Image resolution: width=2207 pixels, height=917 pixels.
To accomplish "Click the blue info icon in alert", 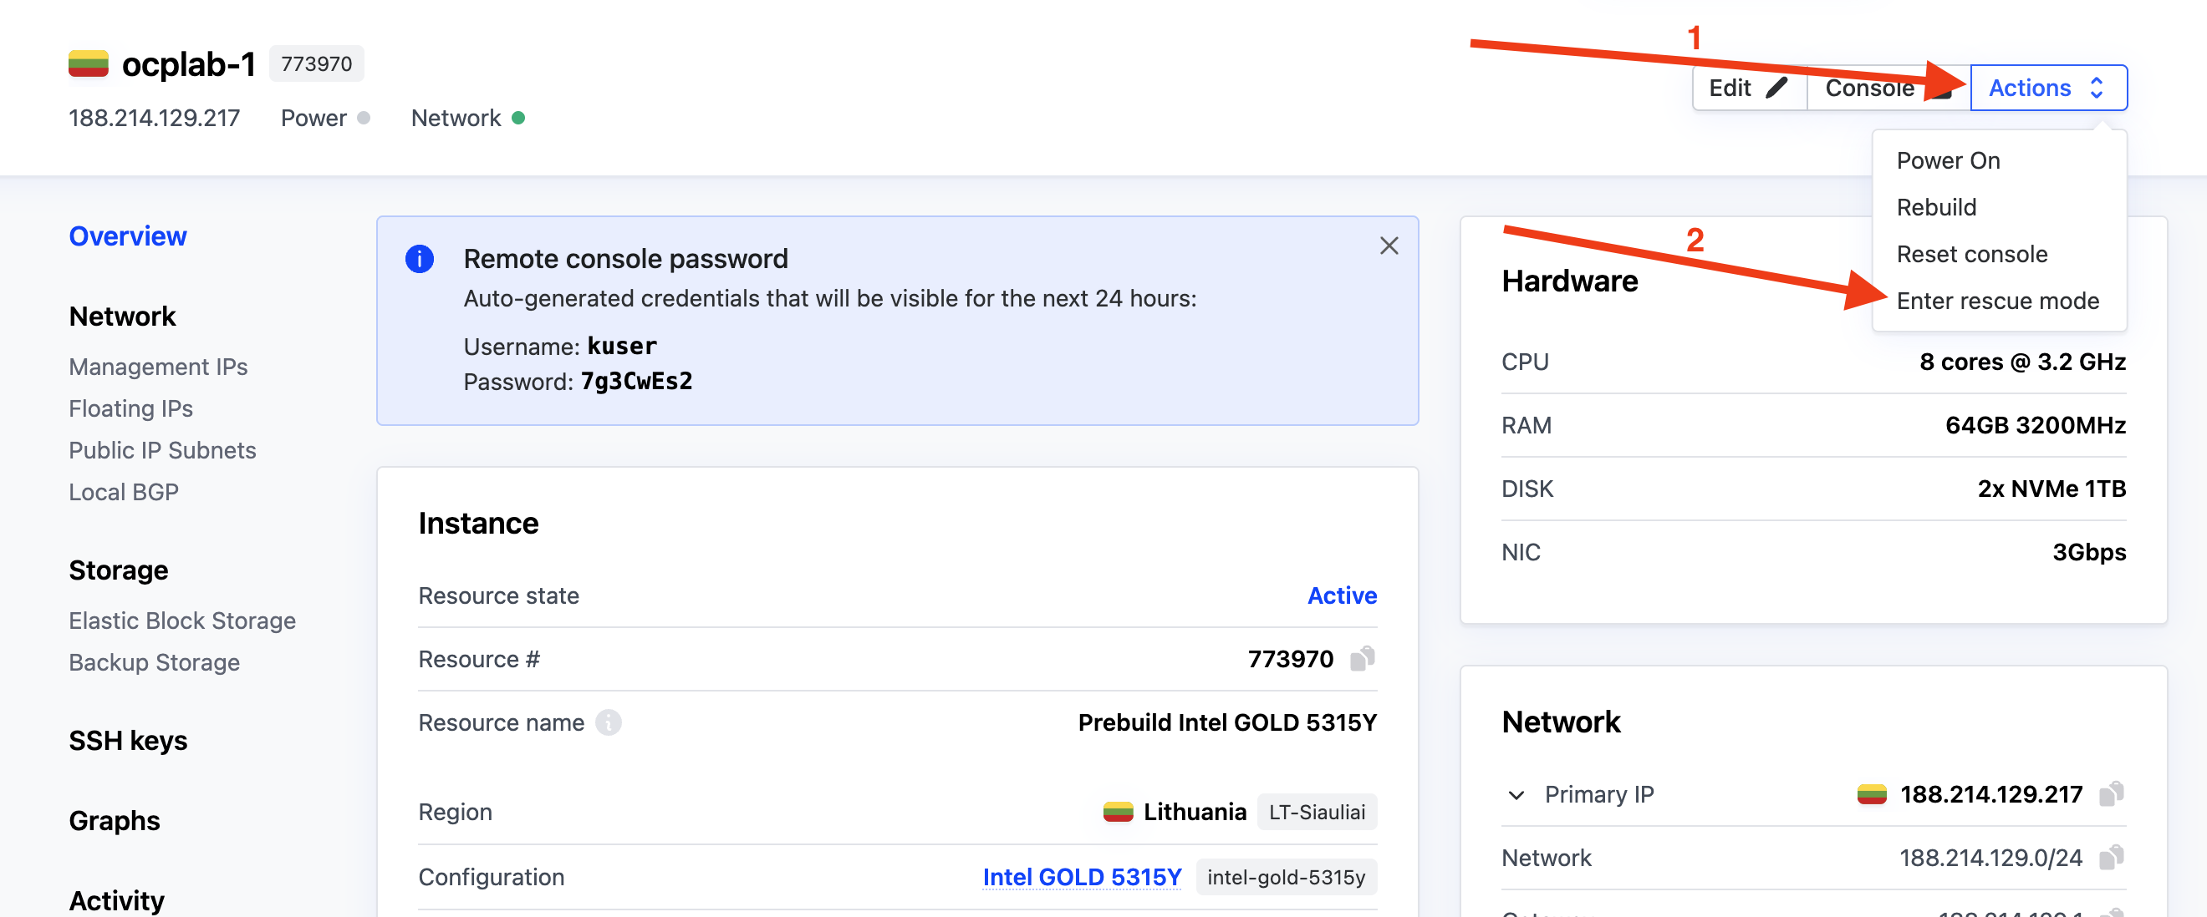I will [x=419, y=259].
